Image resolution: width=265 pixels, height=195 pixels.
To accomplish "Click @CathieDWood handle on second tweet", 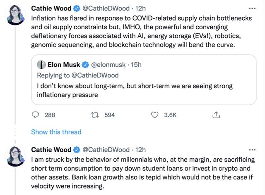I will pos(105,149).
